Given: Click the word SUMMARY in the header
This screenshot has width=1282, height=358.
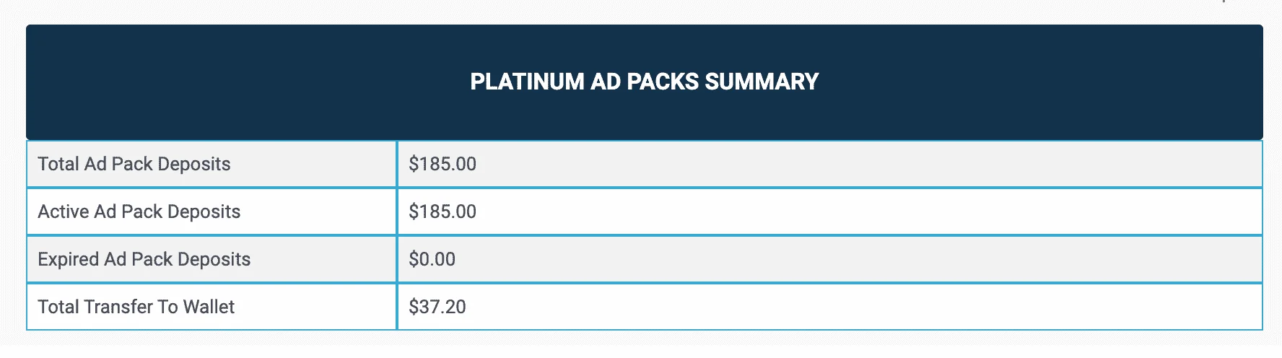Looking at the screenshot, I should (762, 82).
